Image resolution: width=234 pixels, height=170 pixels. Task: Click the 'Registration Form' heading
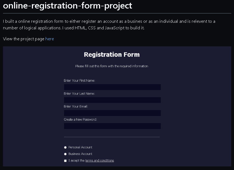(112, 55)
